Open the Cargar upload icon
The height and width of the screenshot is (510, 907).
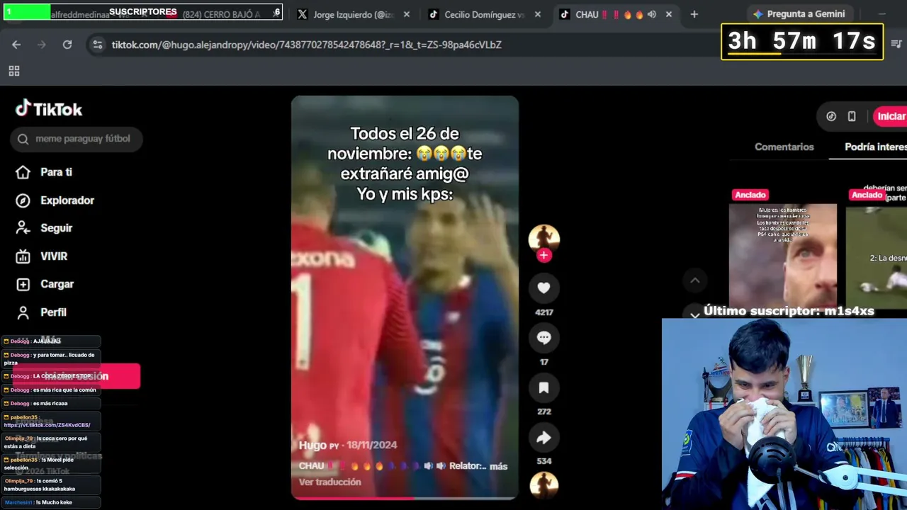click(23, 284)
